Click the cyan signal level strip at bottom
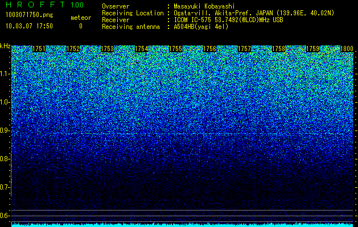 coord(183,225)
